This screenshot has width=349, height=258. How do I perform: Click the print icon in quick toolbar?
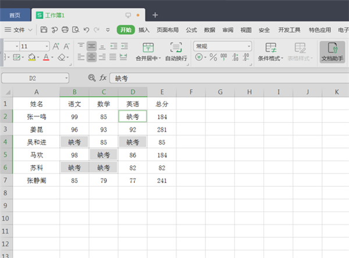pos(65,30)
